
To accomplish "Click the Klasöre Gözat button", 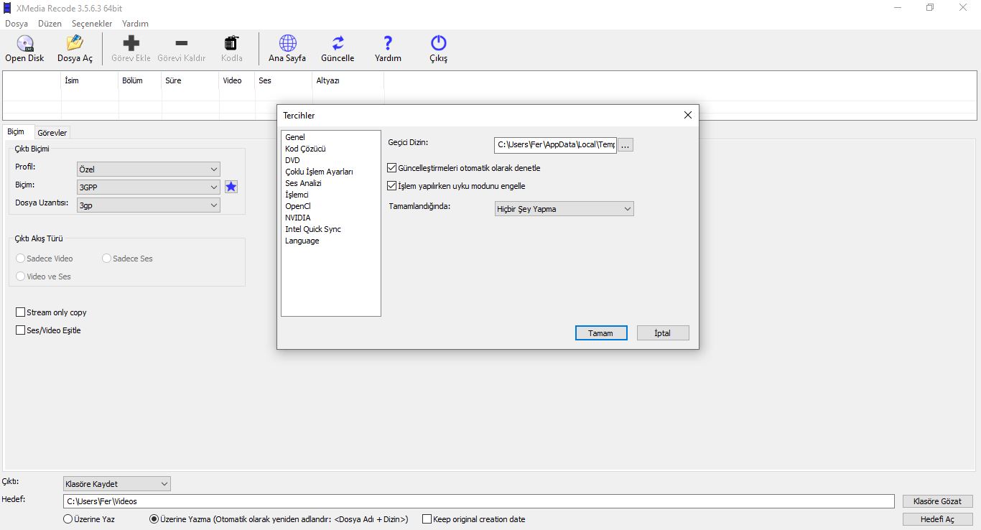I will [937, 501].
